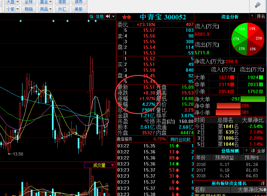
Task: Click the buy 3 price 15.50
Action: click(x=149, y=70)
